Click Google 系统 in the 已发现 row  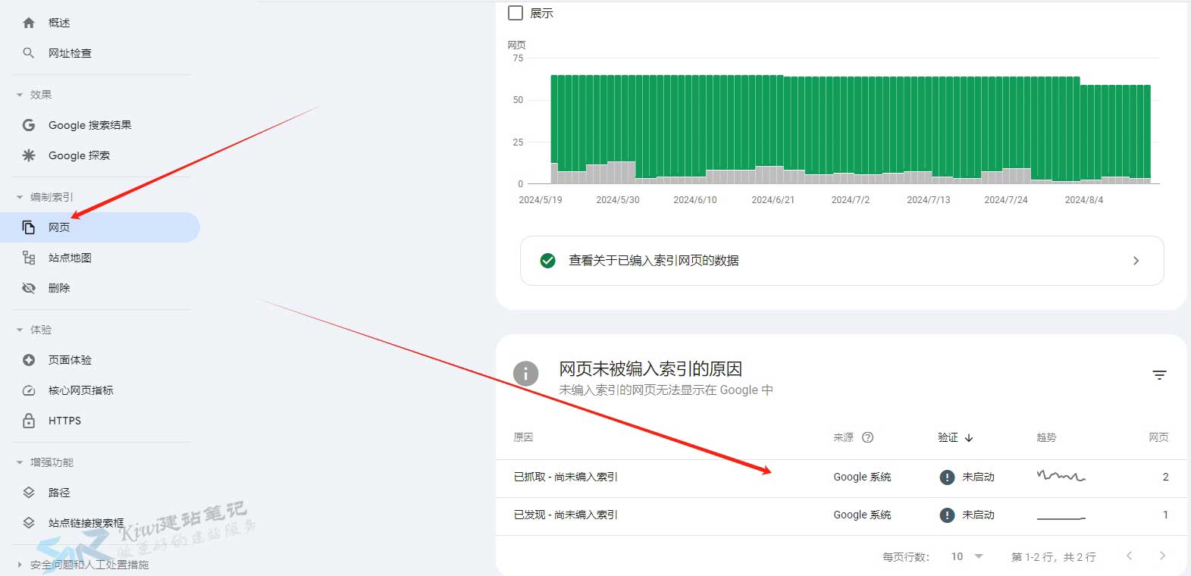[862, 515]
